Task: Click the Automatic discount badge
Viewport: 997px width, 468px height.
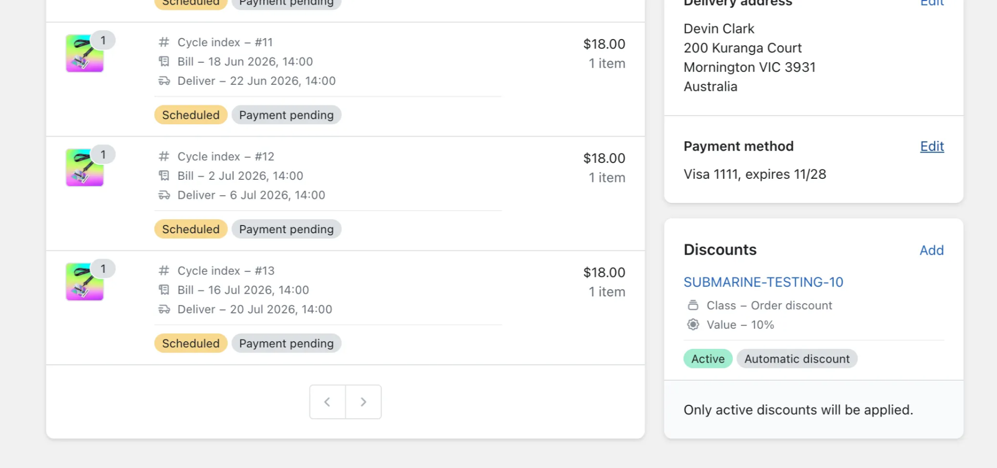Action: [797, 359]
